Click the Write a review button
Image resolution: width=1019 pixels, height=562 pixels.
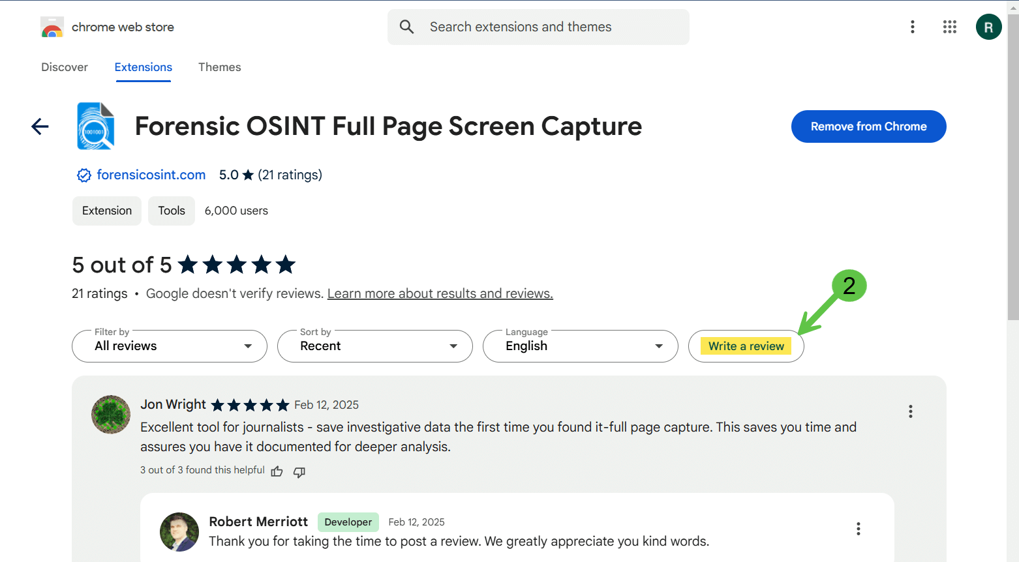[x=746, y=346]
